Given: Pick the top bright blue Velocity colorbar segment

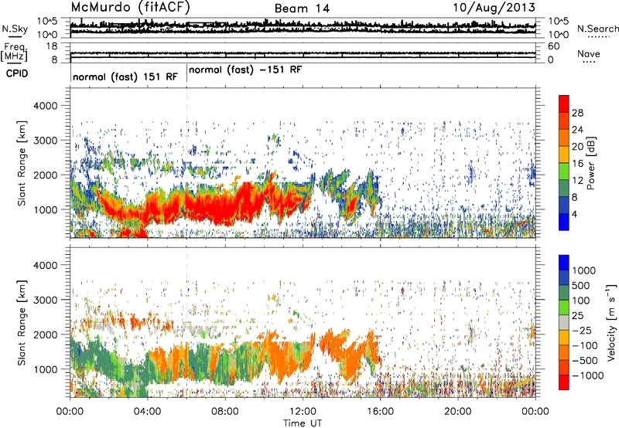Looking at the screenshot, I should 564,263.
